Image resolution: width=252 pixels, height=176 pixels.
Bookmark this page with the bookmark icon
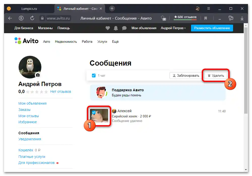point(206,18)
